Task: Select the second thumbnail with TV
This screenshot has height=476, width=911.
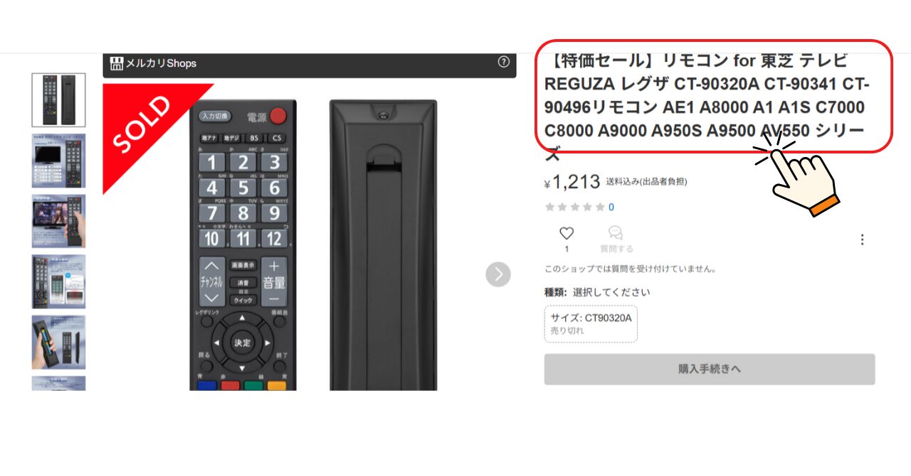Action: pyautogui.click(x=58, y=161)
